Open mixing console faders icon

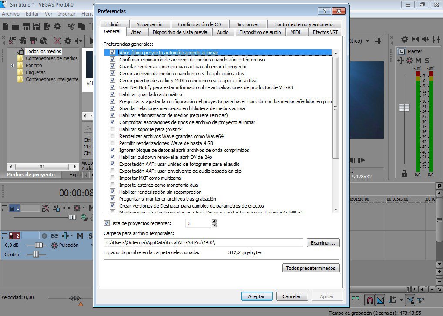(x=436, y=39)
